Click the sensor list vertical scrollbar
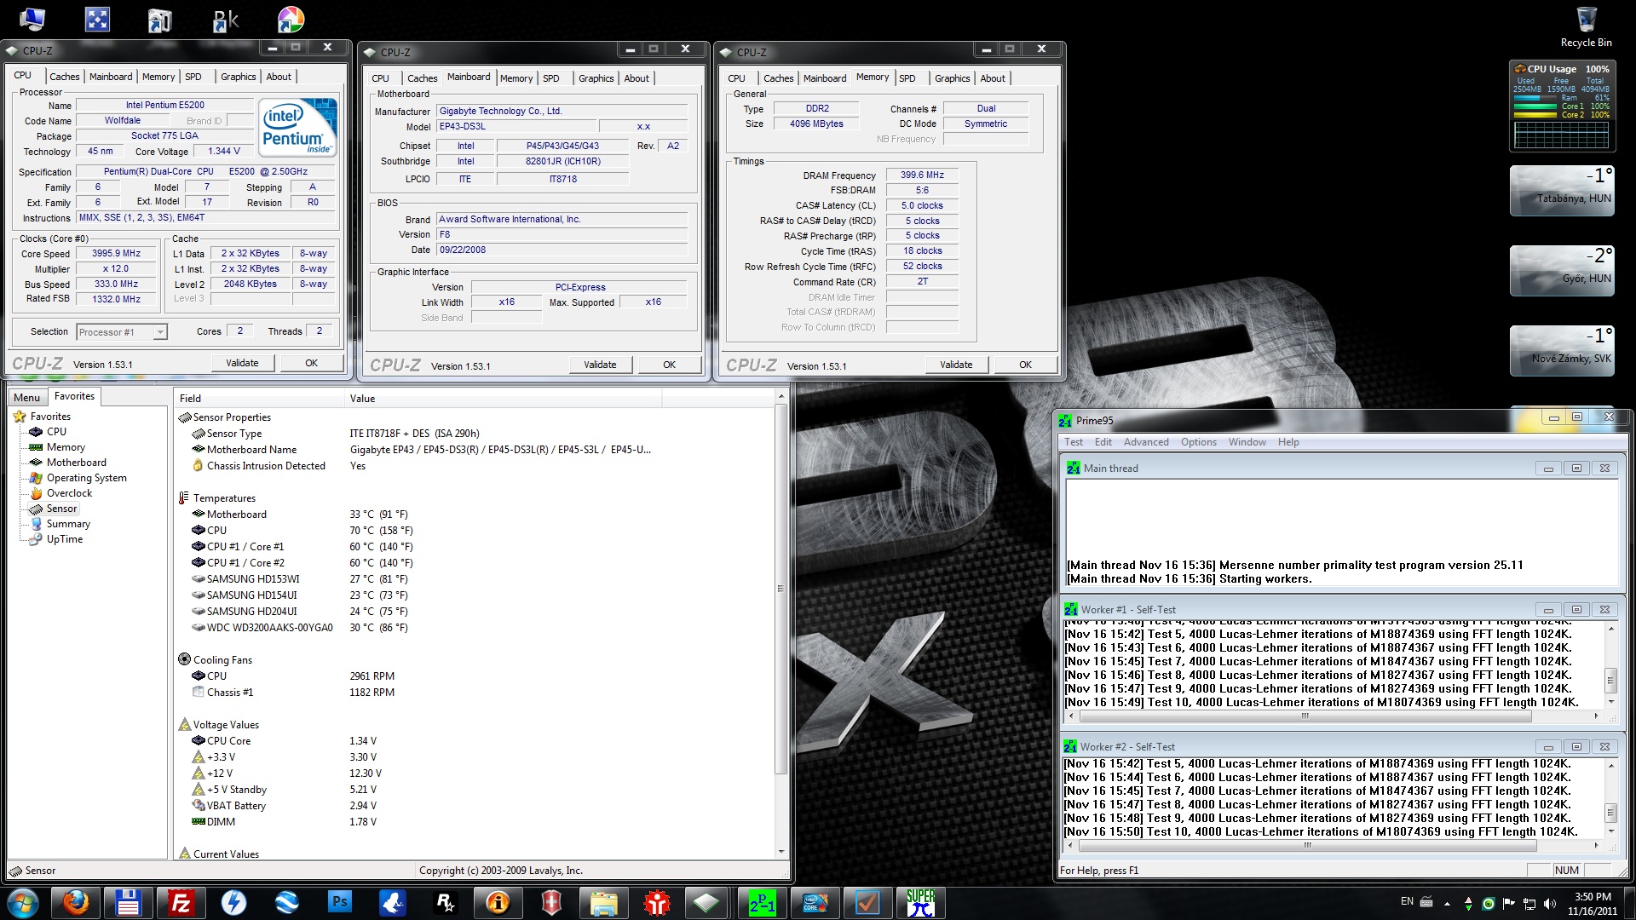The height and width of the screenshot is (920, 1636). (x=780, y=588)
